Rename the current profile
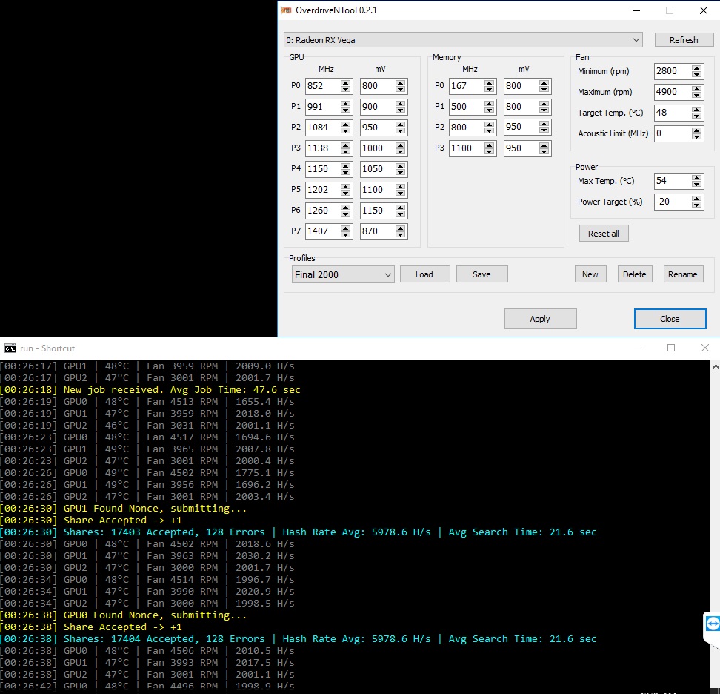The image size is (720, 694). [x=683, y=274]
